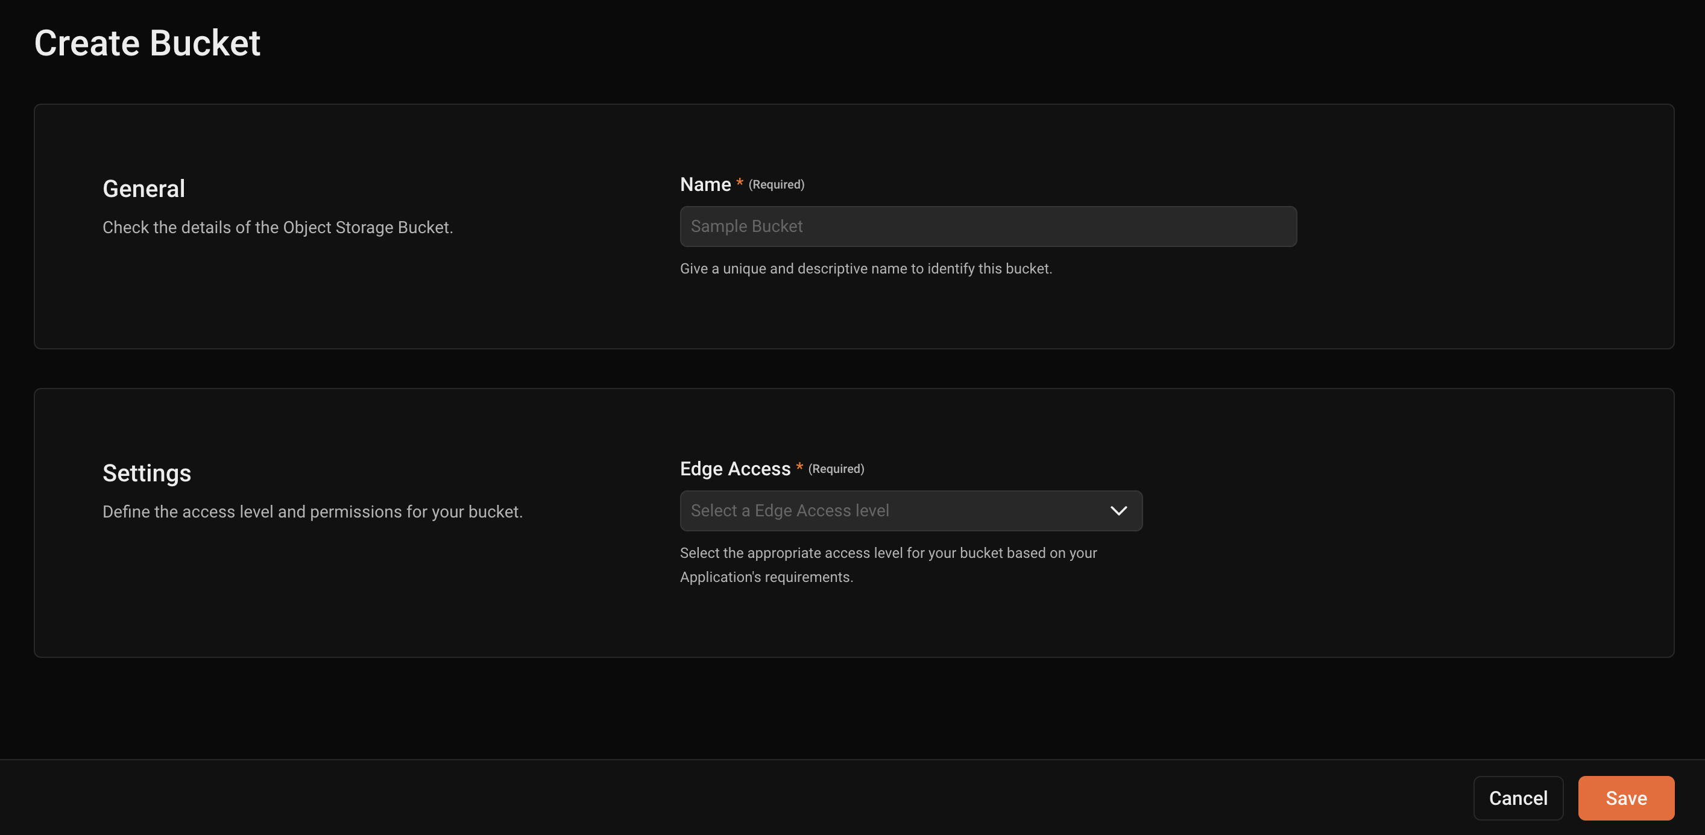The width and height of the screenshot is (1705, 835).
Task: Click the orange asterisk beside Edge Access
Action: pyautogui.click(x=799, y=466)
